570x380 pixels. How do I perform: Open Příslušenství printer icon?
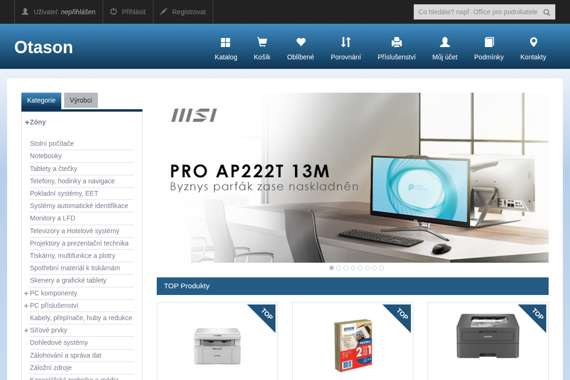coord(397,42)
